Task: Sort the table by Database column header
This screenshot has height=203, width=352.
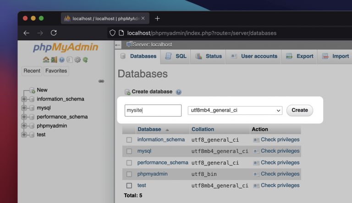Action: point(149,129)
